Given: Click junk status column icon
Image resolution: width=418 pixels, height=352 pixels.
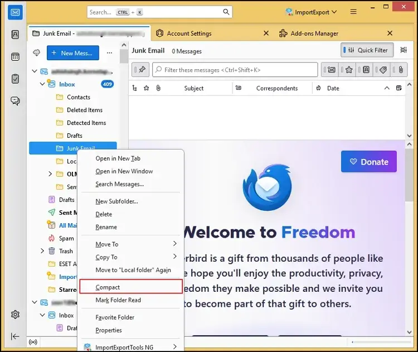Looking at the screenshot, I should [318, 88].
